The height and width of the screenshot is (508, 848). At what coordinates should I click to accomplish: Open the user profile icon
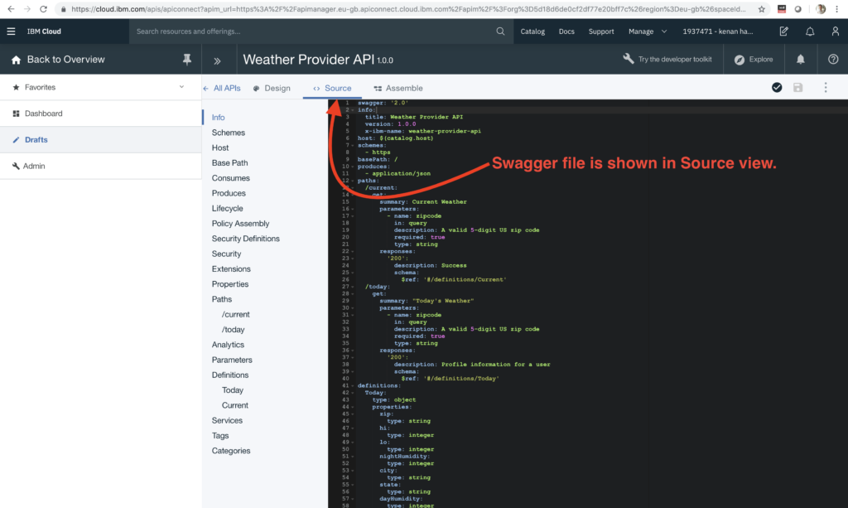click(x=835, y=31)
